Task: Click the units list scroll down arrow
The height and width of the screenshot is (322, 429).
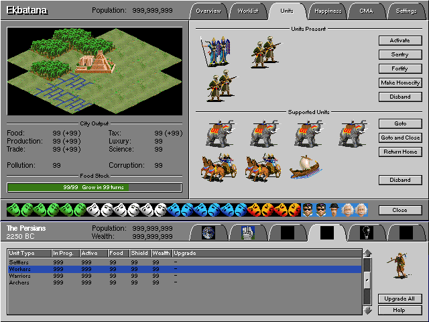Action: tap(367, 310)
